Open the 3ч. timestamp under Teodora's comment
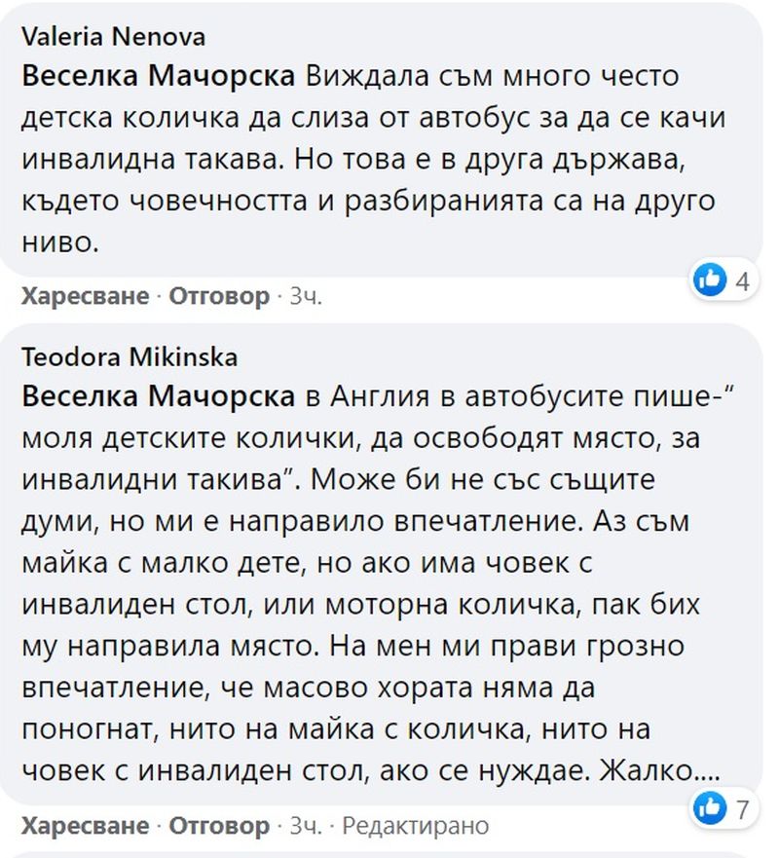The image size is (779, 858). tap(306, 825)
